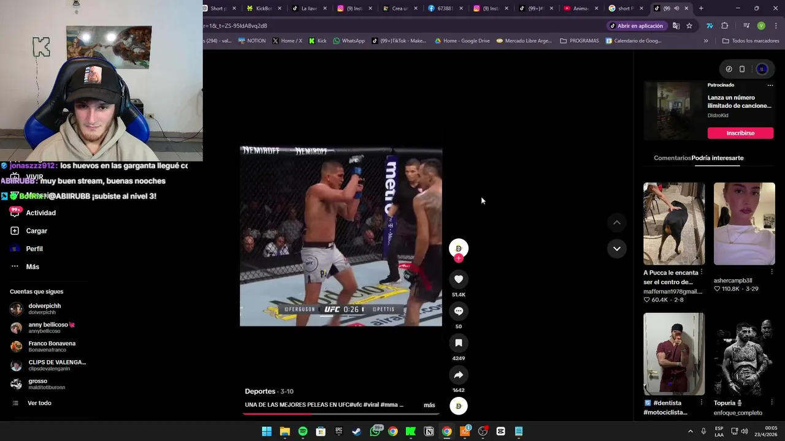Open Steam from the taskbar
785x441 pixels.
point(357,431)
